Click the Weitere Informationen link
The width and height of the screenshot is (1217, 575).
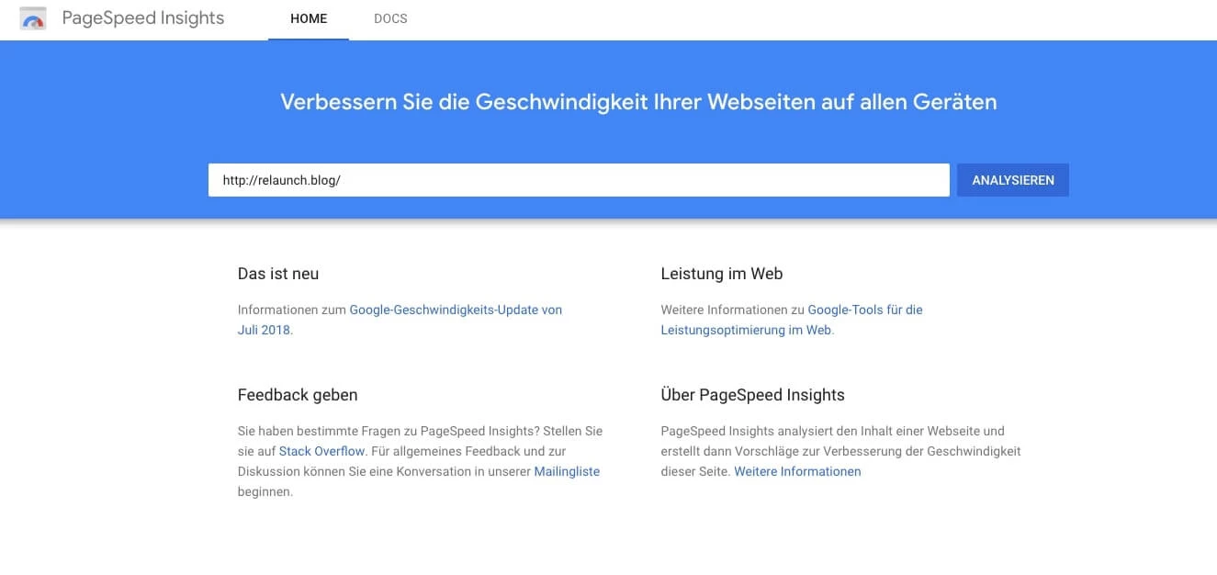coord(797,471)
